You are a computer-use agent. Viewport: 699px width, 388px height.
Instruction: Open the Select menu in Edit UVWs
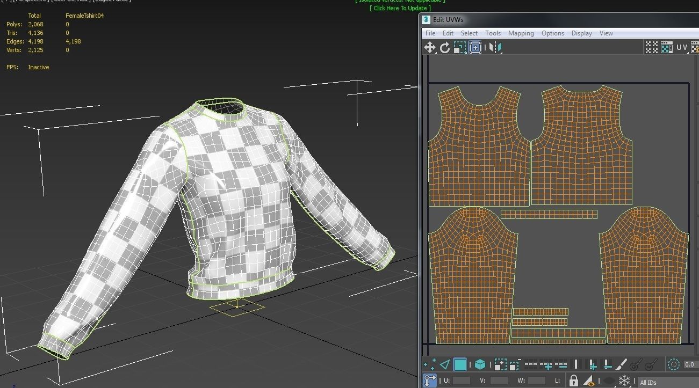pos(469,33)
